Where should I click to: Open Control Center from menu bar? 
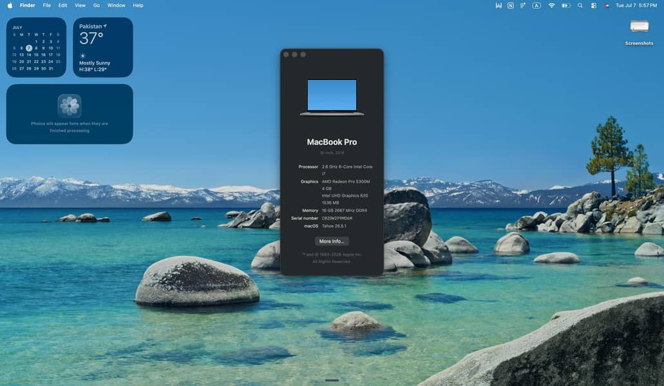click(593, 6)
